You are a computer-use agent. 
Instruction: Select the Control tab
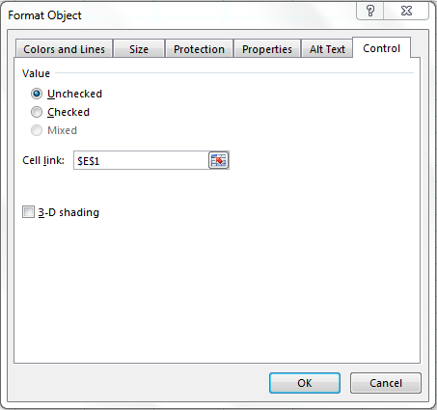tap(381, 48)
